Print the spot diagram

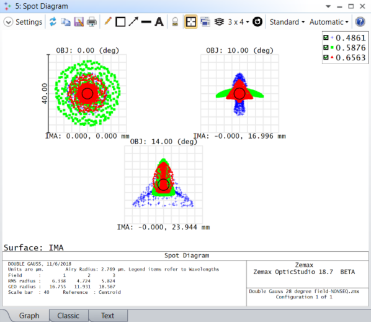(92, 22)
